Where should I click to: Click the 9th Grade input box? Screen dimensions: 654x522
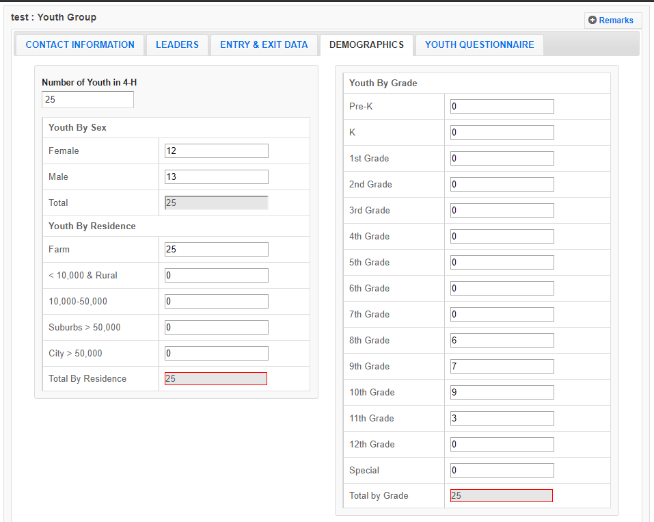point(502,367)
